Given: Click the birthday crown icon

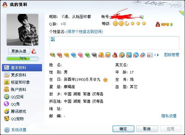Looking at the screenshot, I should [105, 80].
